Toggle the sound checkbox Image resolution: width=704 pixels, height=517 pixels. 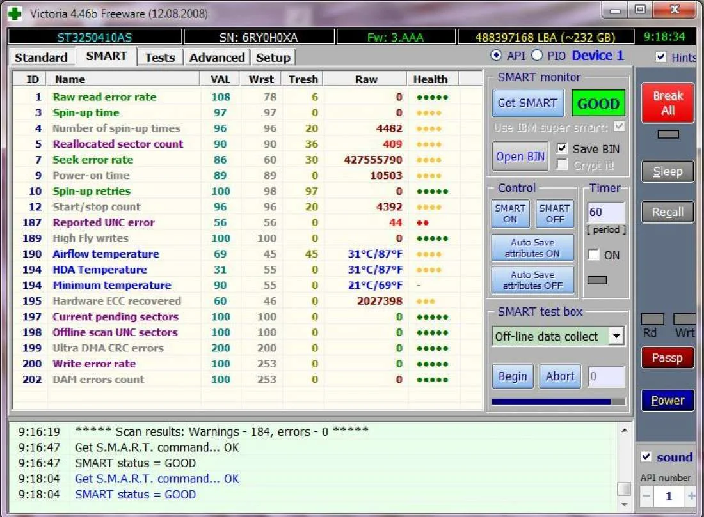coord(646,457)
